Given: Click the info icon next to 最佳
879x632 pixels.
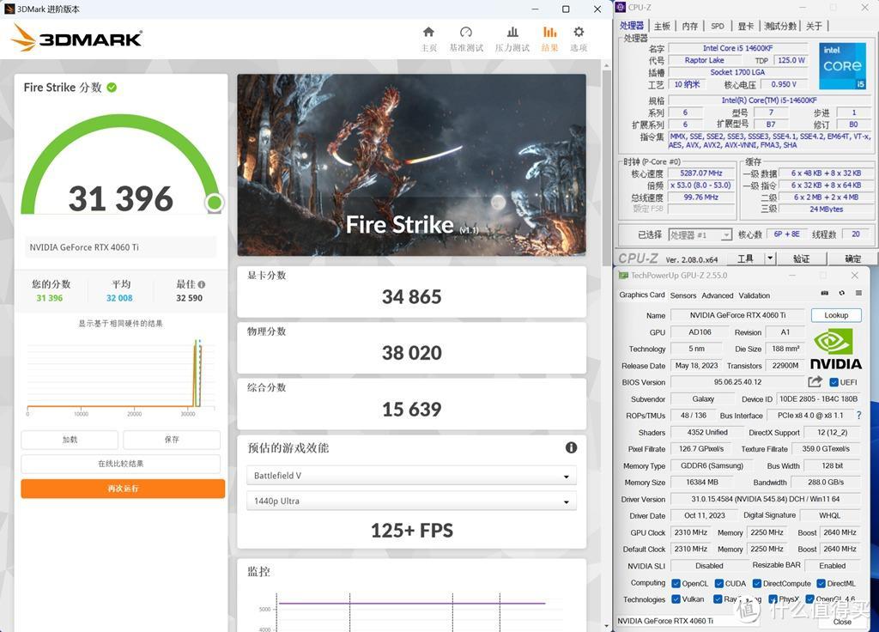Looking at the screenshot, I should pyautogui.click(x=201, y=284).
